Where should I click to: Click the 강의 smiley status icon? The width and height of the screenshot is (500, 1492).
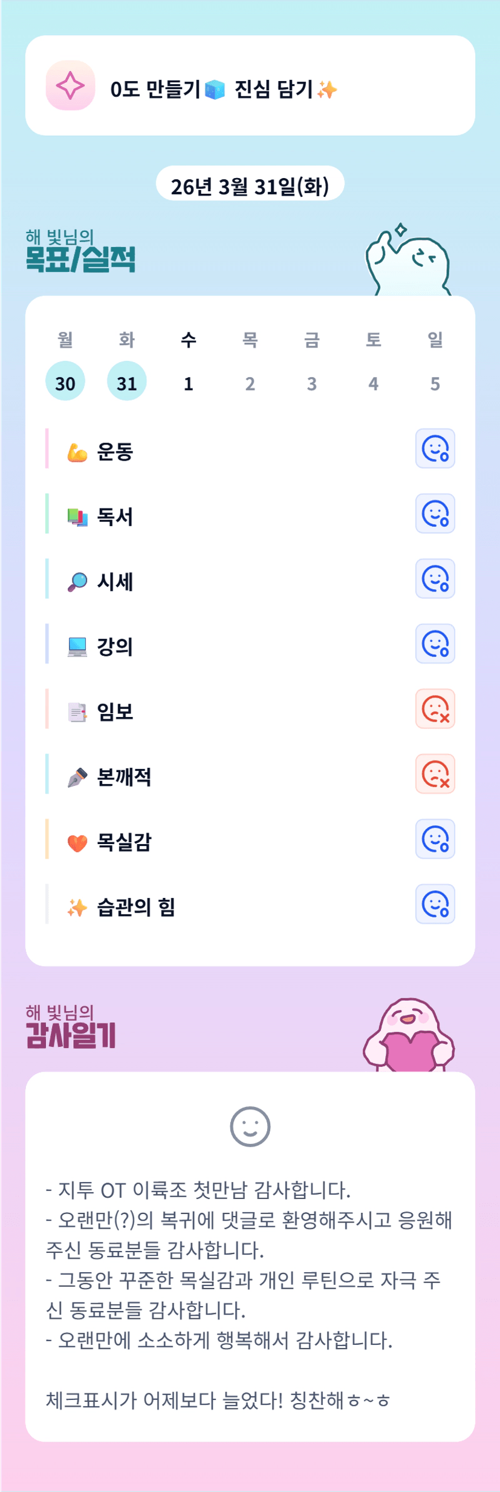tap(435, 644)
